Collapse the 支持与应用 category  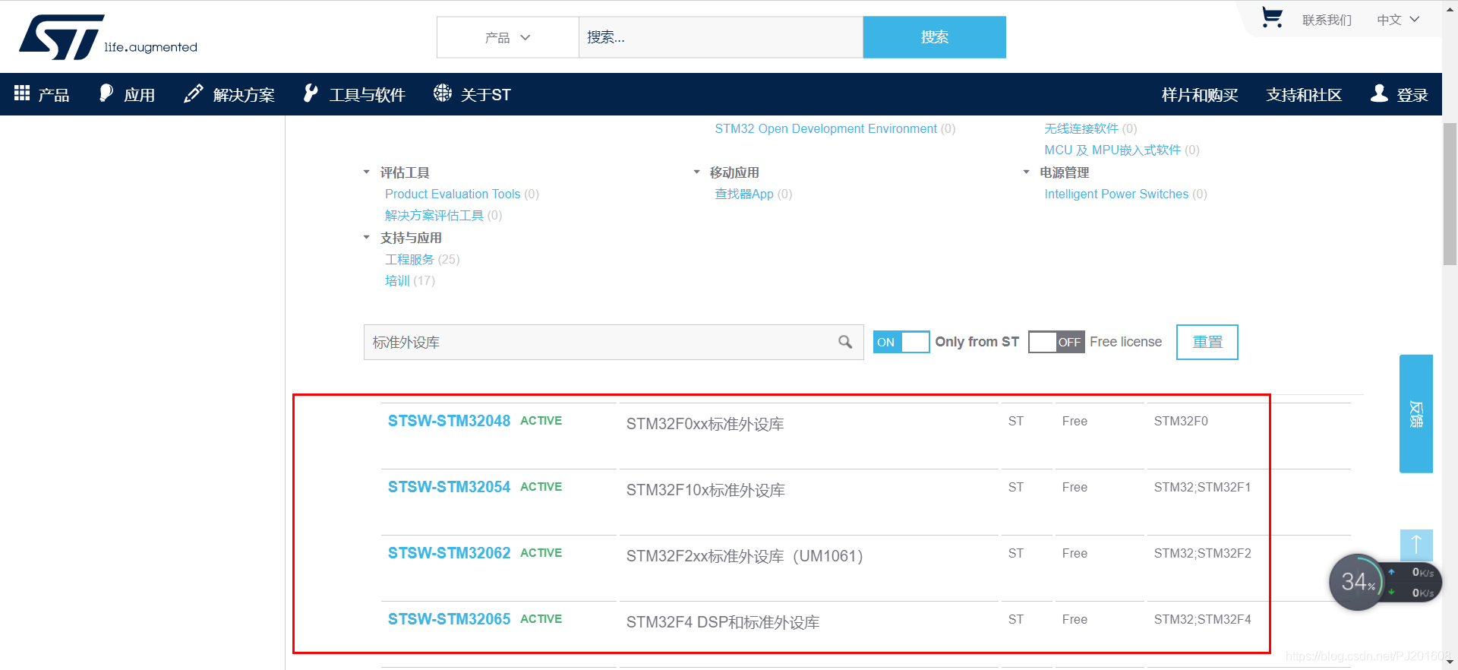click(367, 238)
